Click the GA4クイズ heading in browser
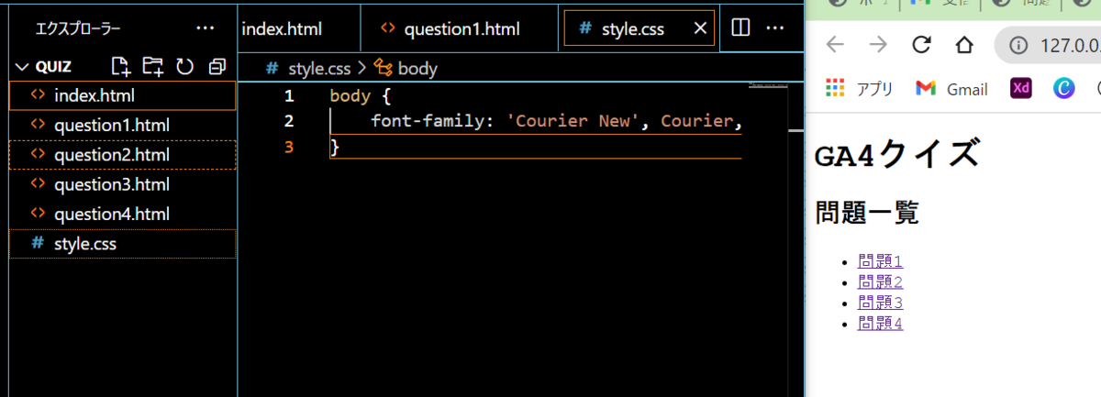The width and height of the screenshot is (1101, 397). (x=897, y=154)
